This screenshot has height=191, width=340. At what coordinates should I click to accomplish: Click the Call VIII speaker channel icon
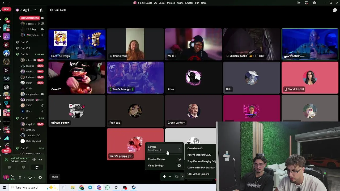[x=17, y=48]
